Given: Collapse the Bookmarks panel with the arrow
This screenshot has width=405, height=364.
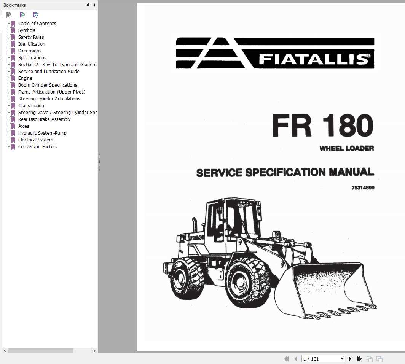Looking at the screenshot, I should [x=94, y=5].
